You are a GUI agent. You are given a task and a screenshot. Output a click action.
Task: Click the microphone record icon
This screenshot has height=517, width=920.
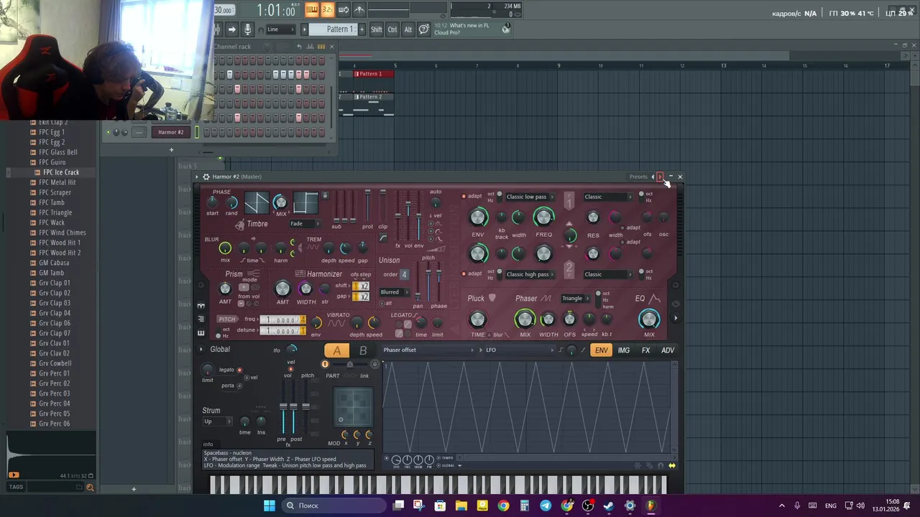click(x=247, y=29)
